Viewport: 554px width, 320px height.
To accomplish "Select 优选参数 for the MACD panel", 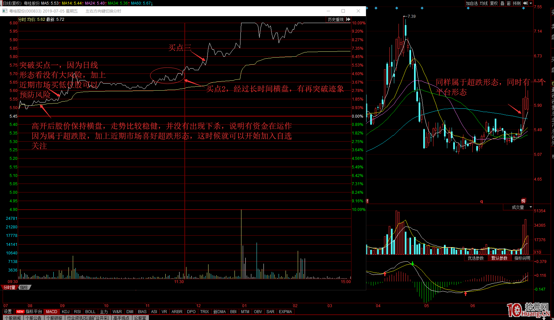I will [476, 258].
